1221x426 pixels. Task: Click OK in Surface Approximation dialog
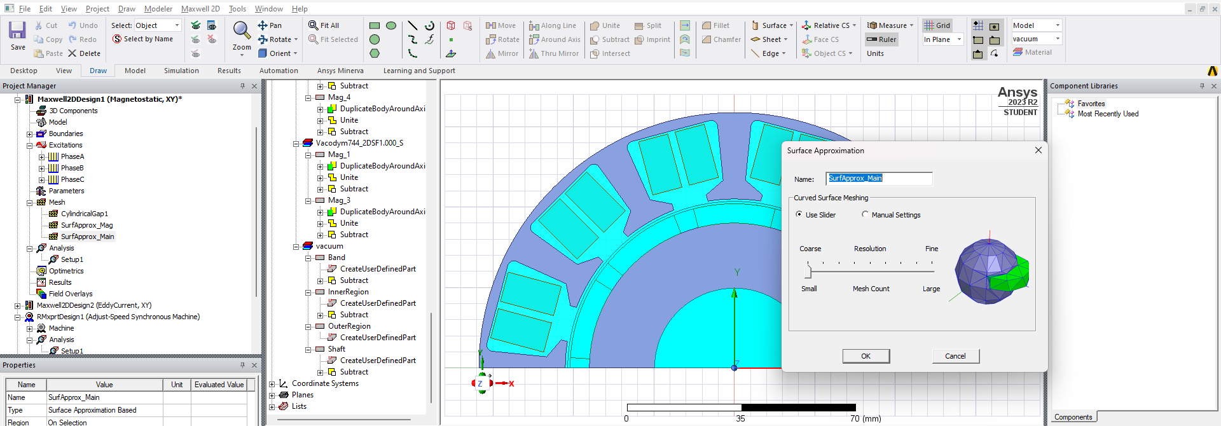click(x=866, y=356)
